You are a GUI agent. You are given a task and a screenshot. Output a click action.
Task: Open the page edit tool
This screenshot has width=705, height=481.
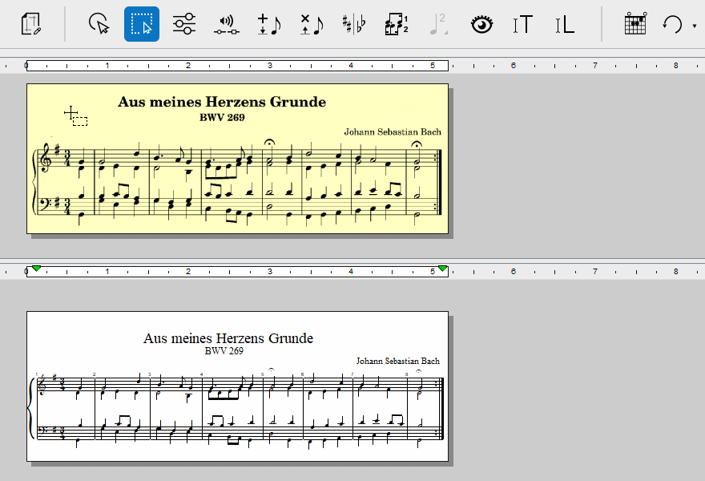click(x=31, y=24)
